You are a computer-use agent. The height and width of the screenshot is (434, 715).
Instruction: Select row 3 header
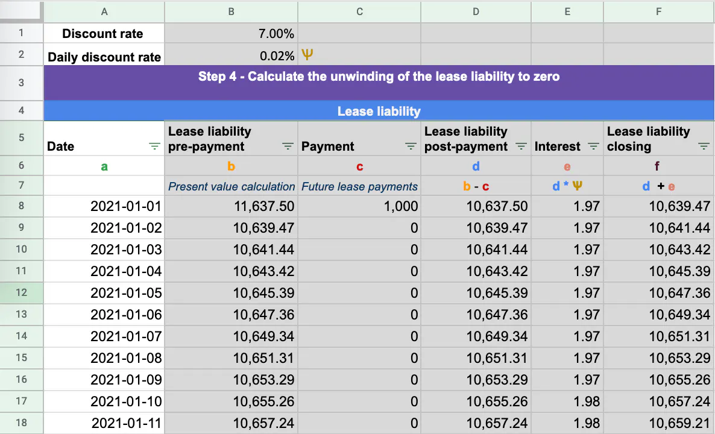coord(21,83)
